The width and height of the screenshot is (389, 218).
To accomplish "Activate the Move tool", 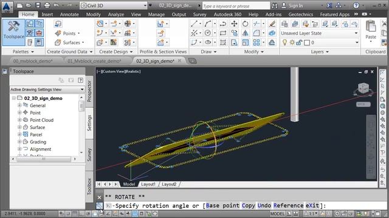I will (x=234, y=24).
